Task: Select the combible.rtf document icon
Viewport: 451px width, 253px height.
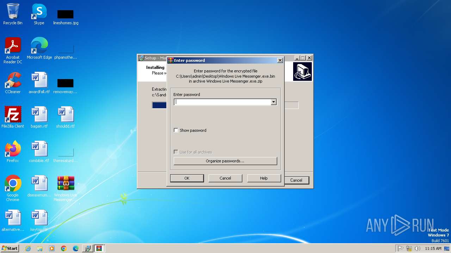Action: click(39, 152)
